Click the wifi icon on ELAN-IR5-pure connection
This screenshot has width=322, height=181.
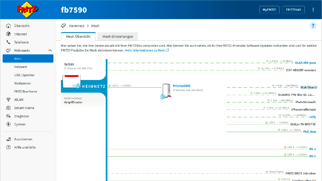[268, 61]
